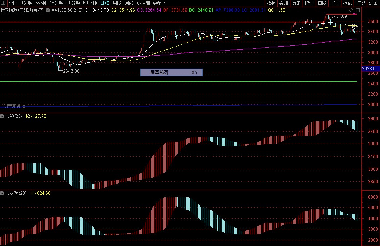Click the panel layout icon at top-left
The height and width of the screenshot is (246, 380).
3,3
